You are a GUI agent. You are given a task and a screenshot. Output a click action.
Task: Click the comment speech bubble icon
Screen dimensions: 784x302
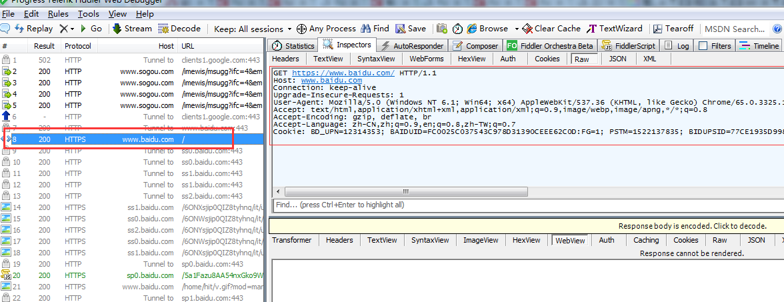(x=5, y=29)
